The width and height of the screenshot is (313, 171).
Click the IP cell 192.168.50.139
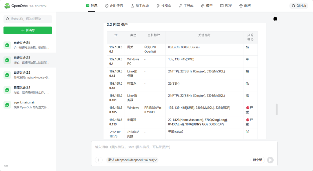point(116,122)
